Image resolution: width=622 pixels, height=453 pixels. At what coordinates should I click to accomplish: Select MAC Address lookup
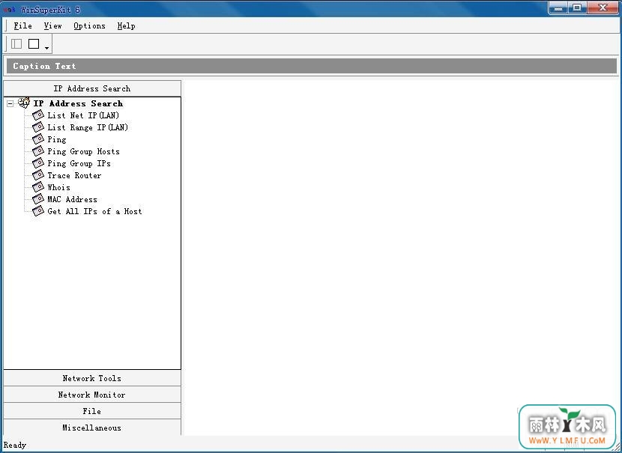[72, 199]
